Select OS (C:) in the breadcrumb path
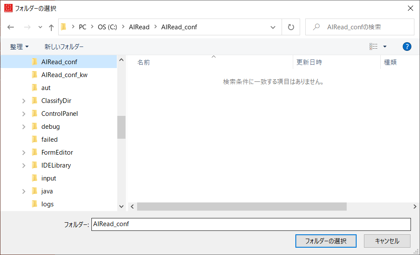420x255 pixels. [x=107, y=27]
